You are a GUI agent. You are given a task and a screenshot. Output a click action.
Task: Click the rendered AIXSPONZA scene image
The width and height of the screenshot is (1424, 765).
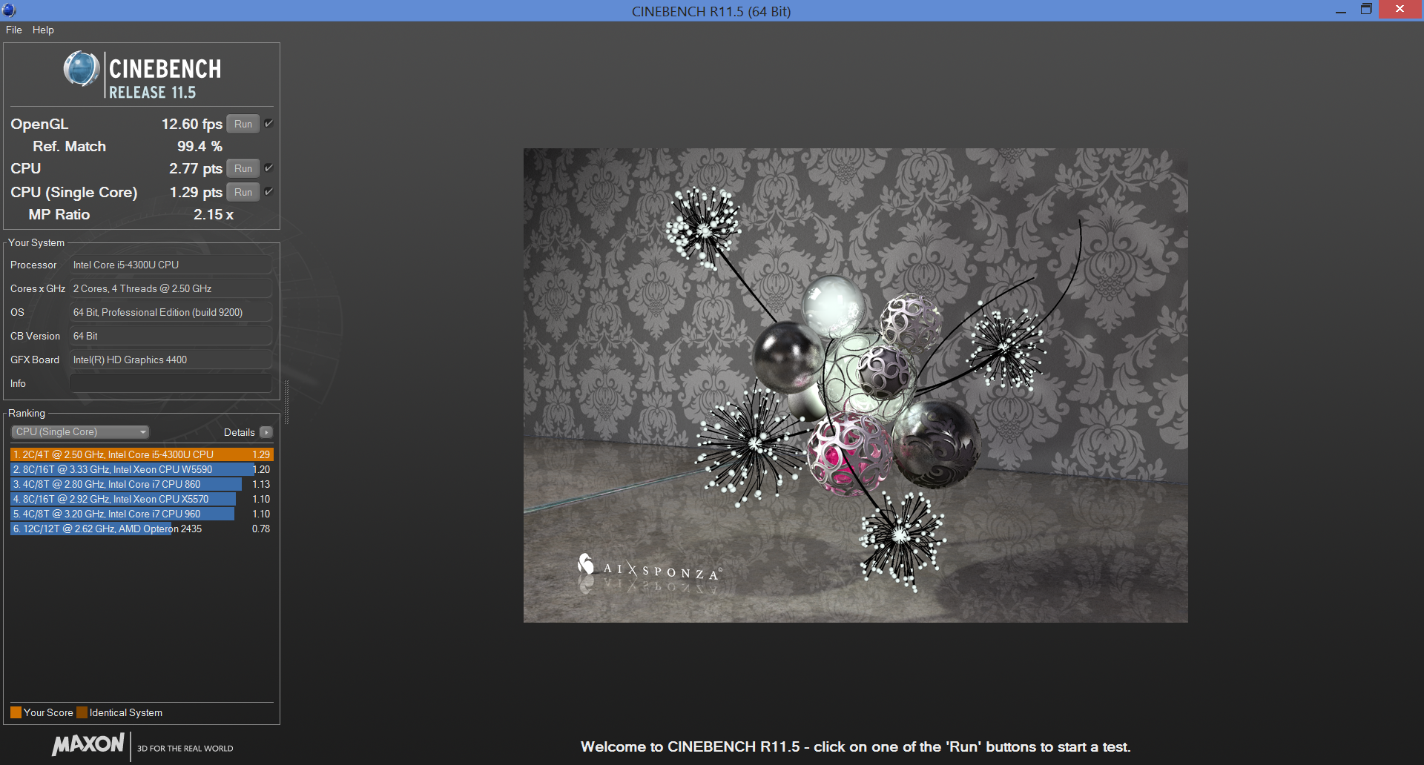(855, 385)
